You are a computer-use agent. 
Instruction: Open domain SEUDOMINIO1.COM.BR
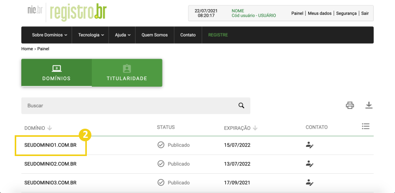pos(50,145)
